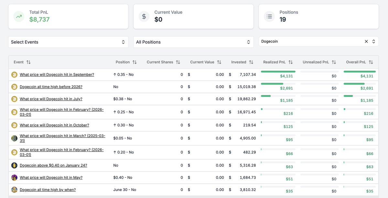Sort by Overall PnL column arrows
This screenshot has height=198, width=388.
point(371,62)
